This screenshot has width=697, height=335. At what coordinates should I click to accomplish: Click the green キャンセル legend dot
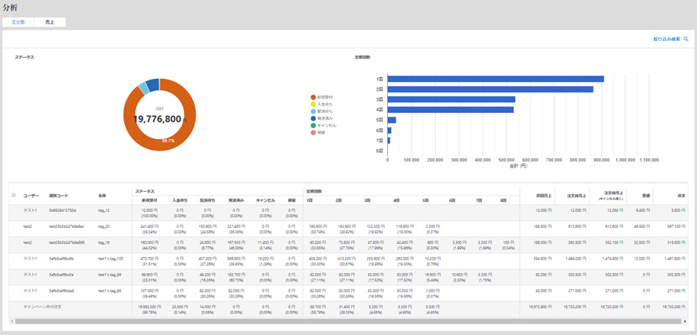tap(313, 125)
